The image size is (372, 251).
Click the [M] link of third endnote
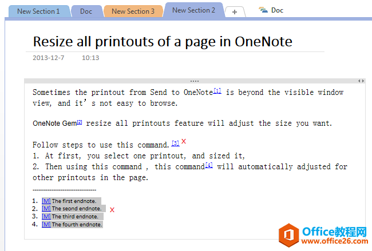[x=46, y=216]
